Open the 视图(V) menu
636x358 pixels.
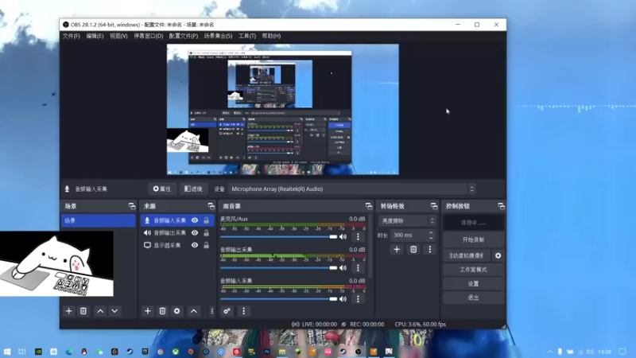pyautogui.click(x=118, y=36)
